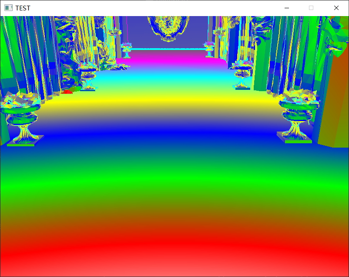Close the TEST window

pos(336,8)
